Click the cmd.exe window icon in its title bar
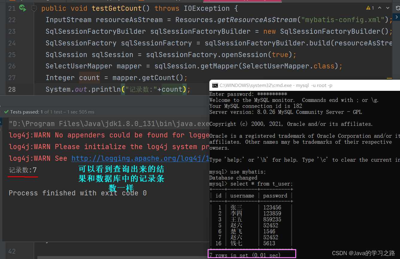Screen dimensions: 400x259 [x=215, y=85]
